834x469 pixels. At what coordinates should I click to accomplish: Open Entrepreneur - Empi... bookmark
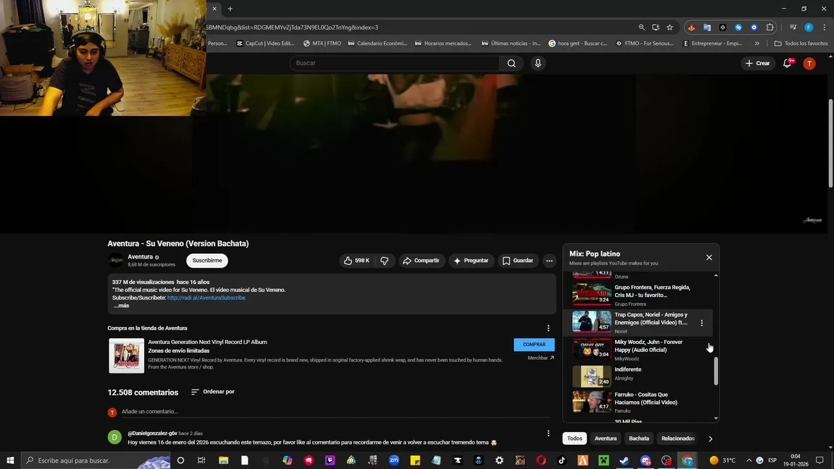coord(712,44)
